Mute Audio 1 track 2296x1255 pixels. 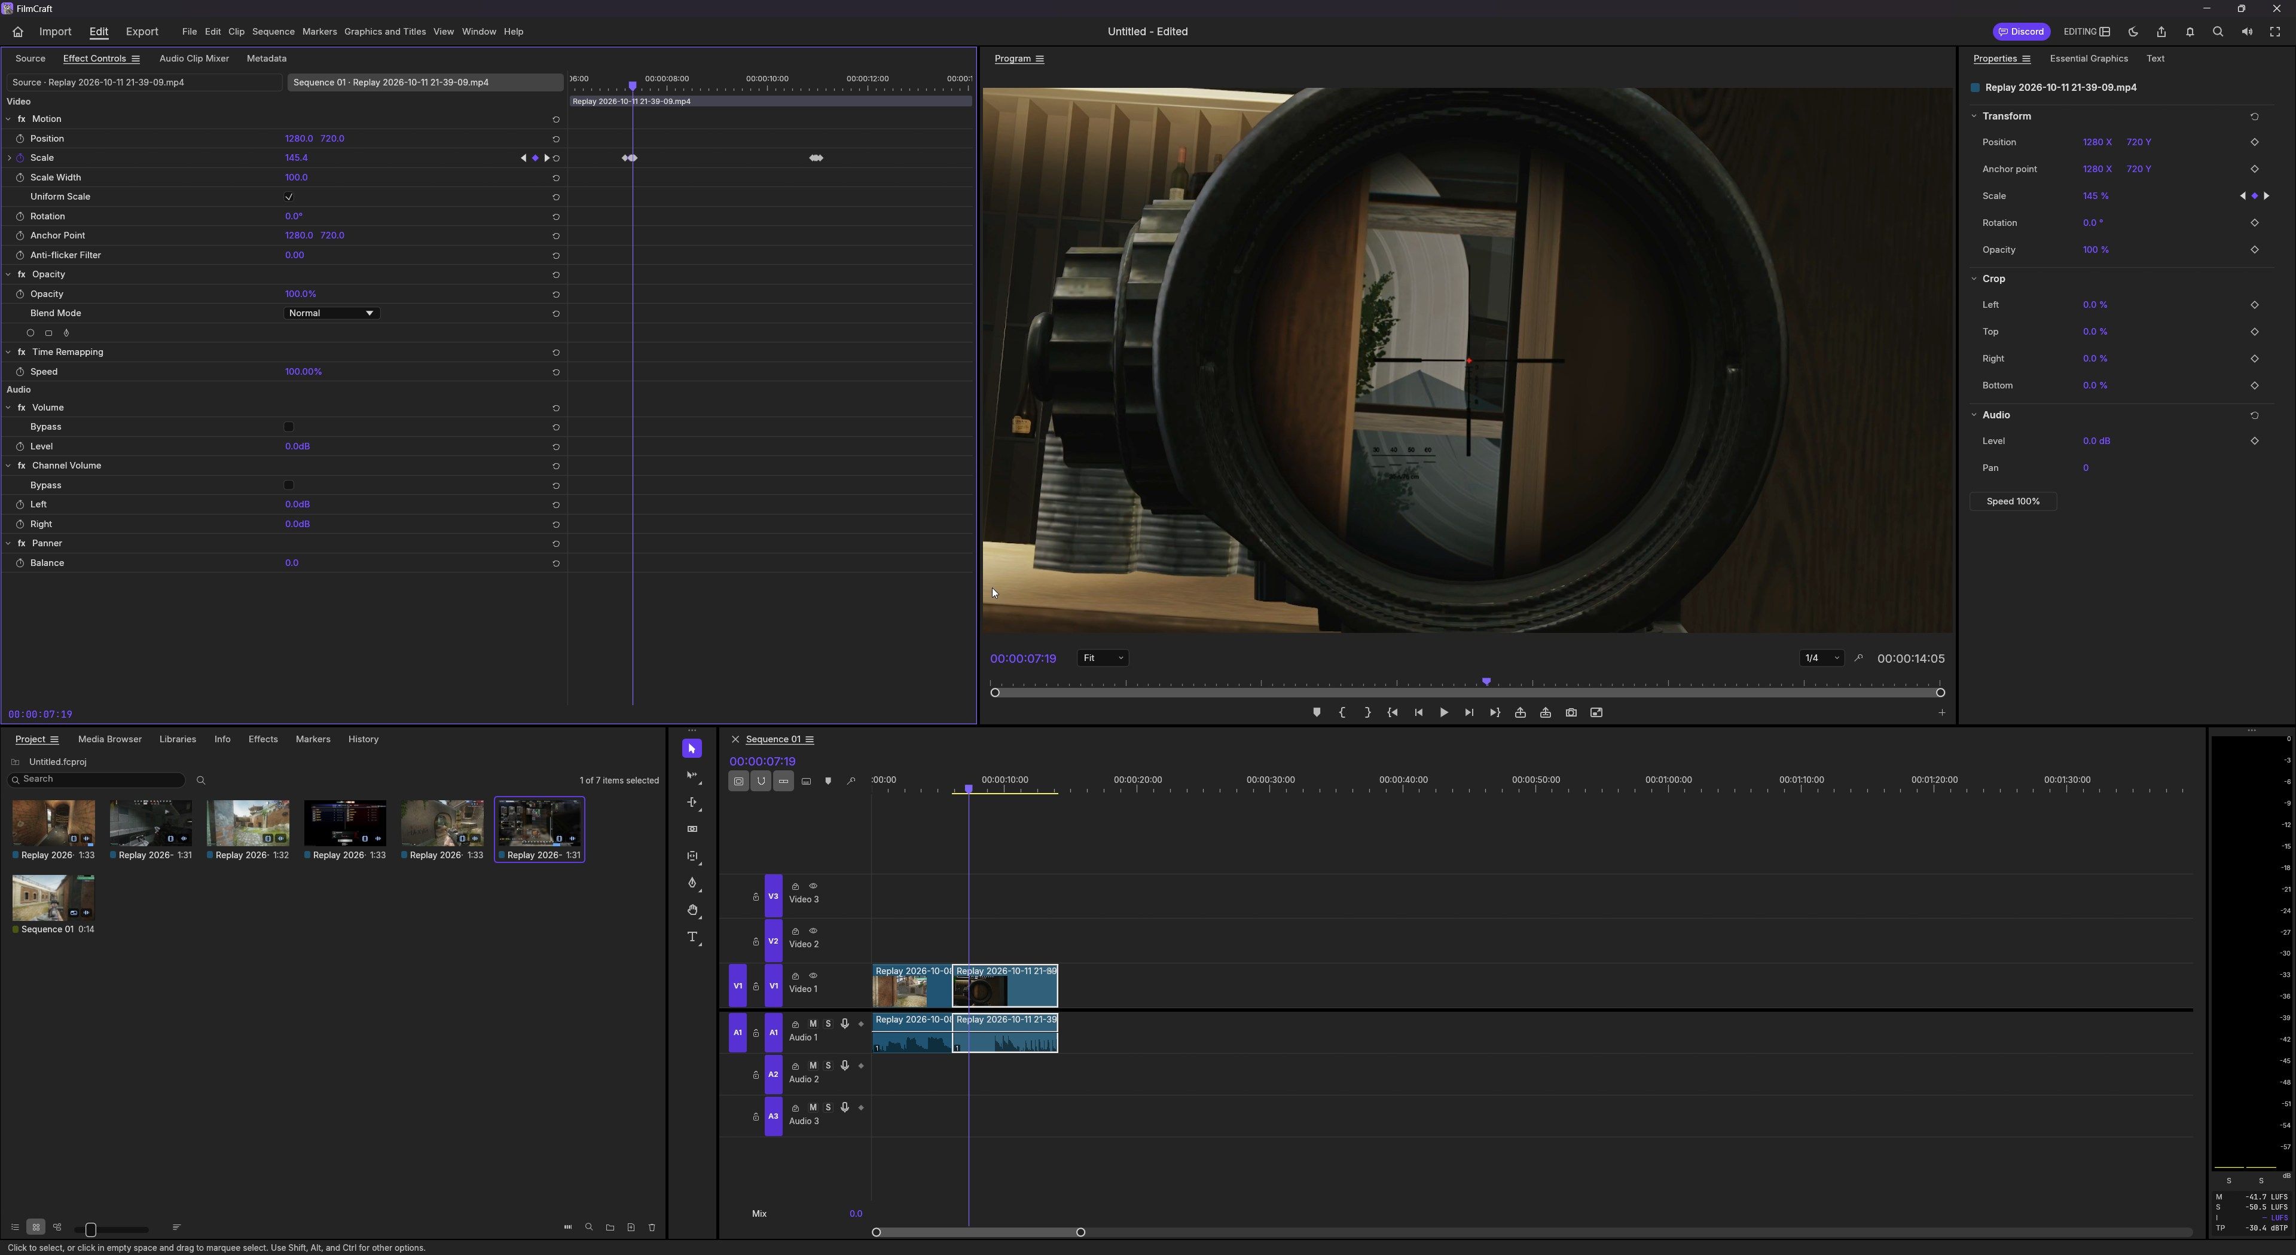tap(813, 1024)
